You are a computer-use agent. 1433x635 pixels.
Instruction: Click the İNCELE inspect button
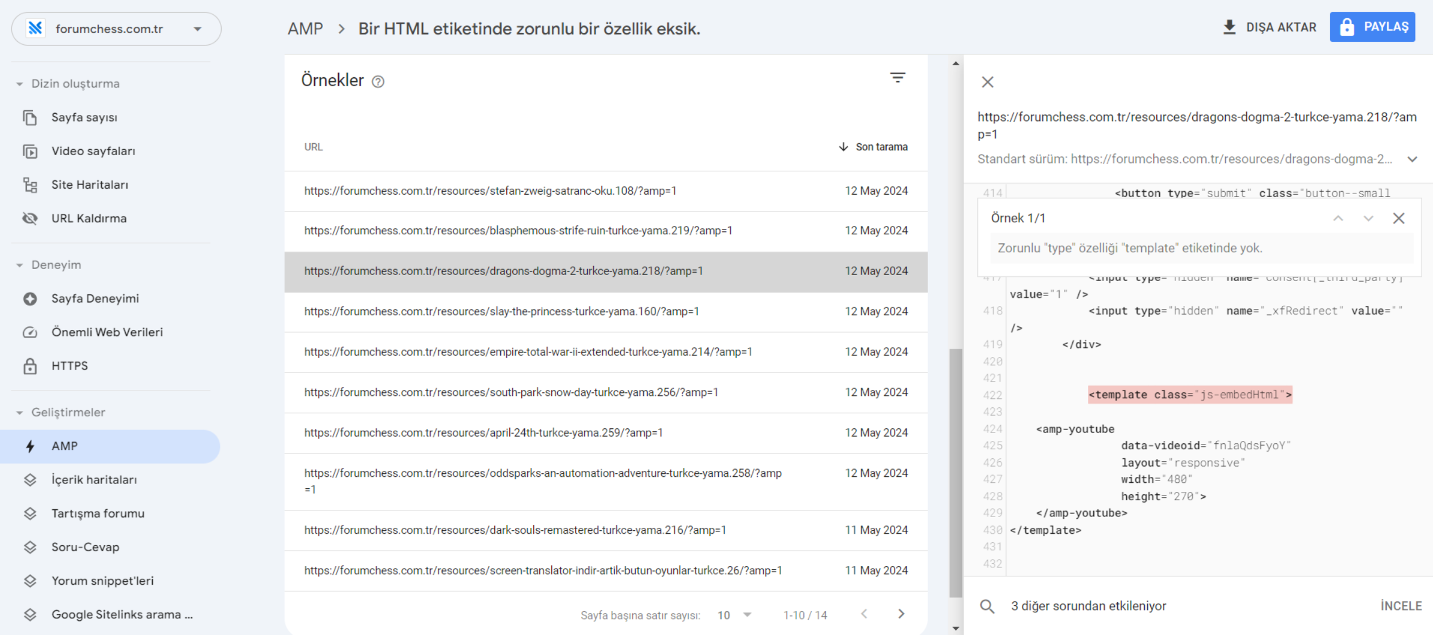[x=1401, y=606]
